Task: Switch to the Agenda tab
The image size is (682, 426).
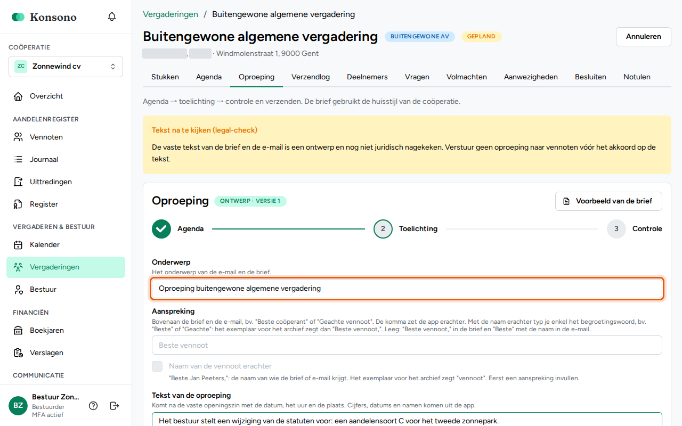Action: coord(209,77)
